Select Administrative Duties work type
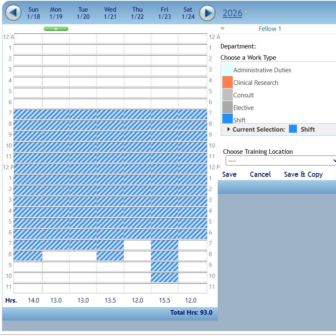The height and width of the screenshot is (336, 336). coord(262,70)
